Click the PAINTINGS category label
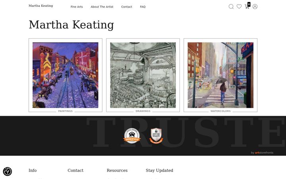This screenshot has width=286, height=179. tap(65, 111)
